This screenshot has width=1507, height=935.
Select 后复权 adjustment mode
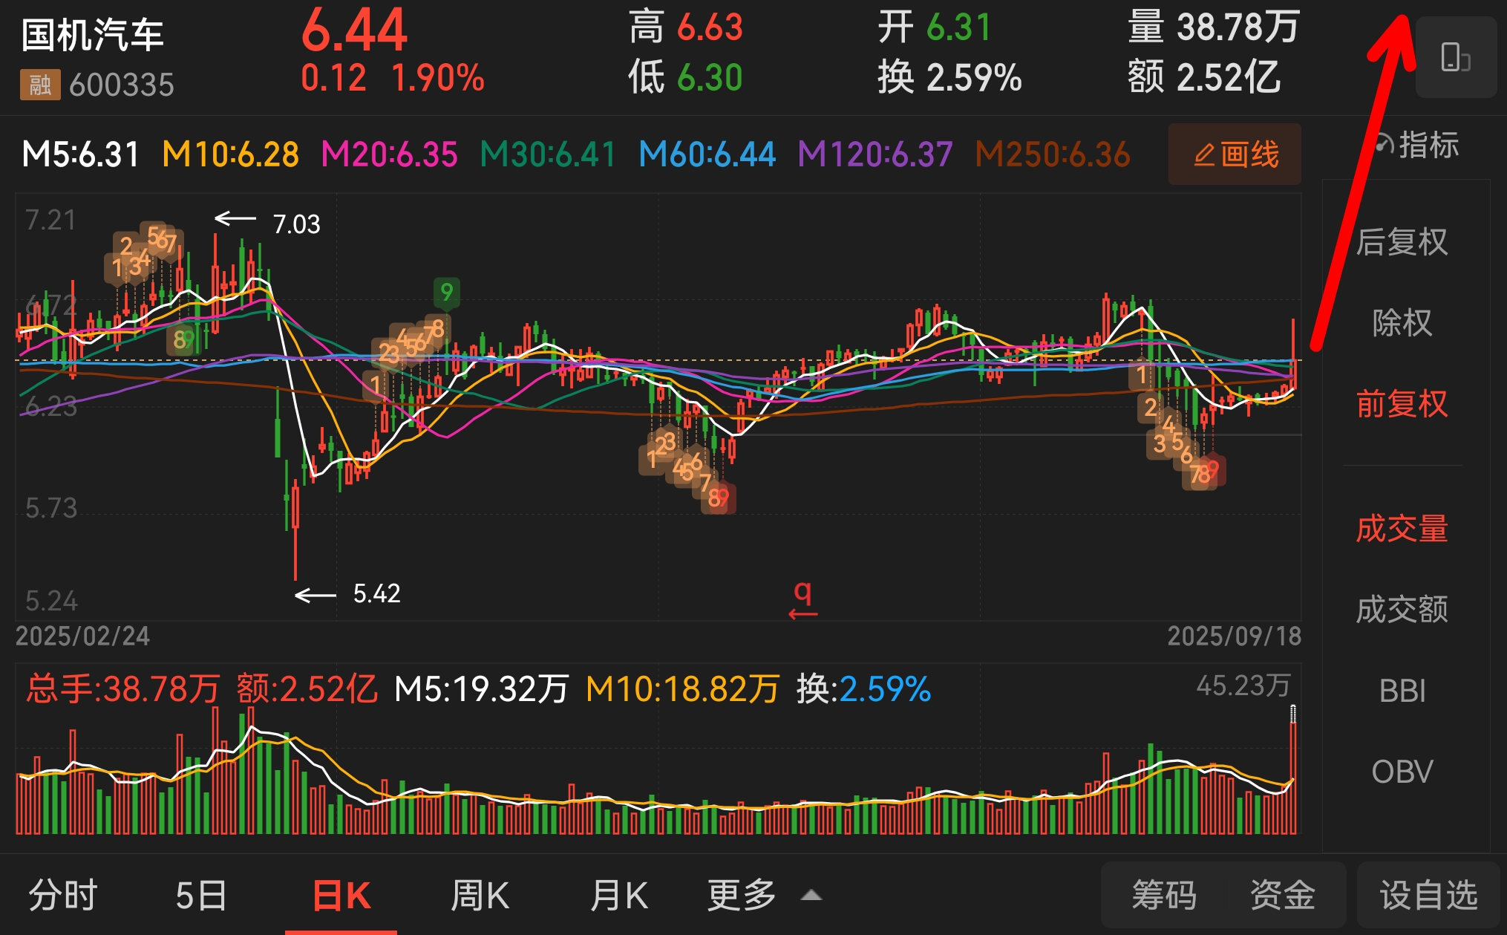1402,241
